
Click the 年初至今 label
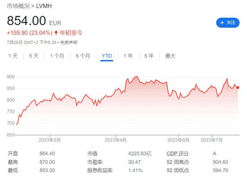tap(71, 33)
